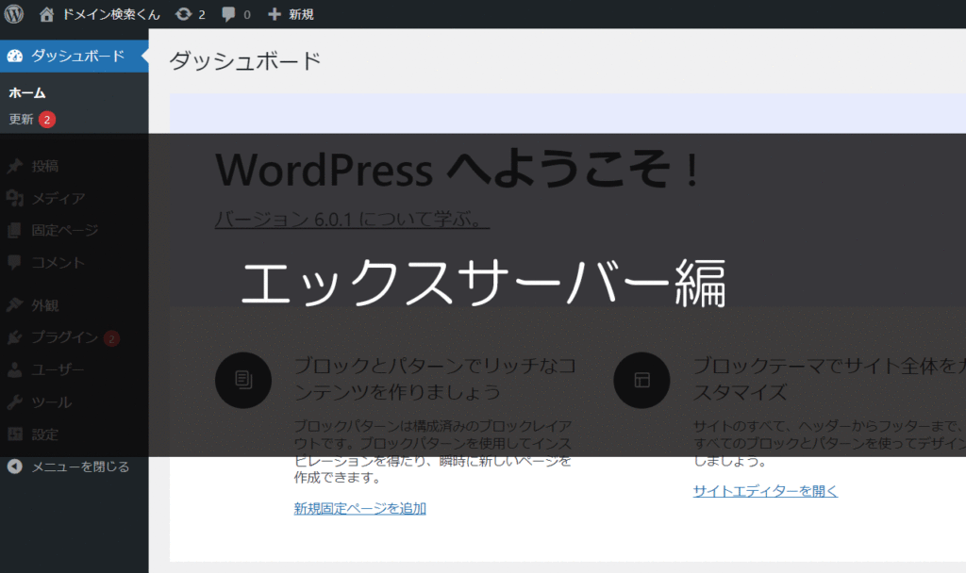966x573 pixels.
Task: Click the ダッシュボード page heading
Action: (x=245, y=61)
